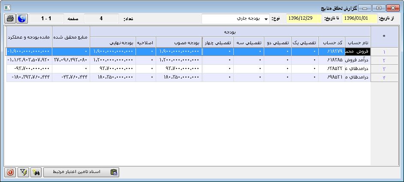Click the اسناد تامین اعتبار مرتبط button
Viewport: 404px width, 182px height.
(81, 173)
